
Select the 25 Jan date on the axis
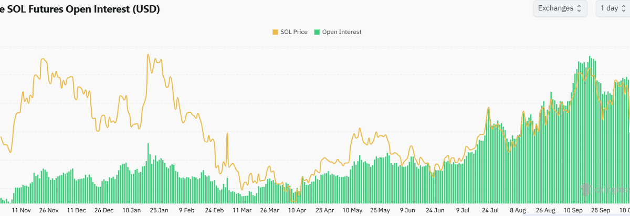pyautogui.click(x=160, y=210)
